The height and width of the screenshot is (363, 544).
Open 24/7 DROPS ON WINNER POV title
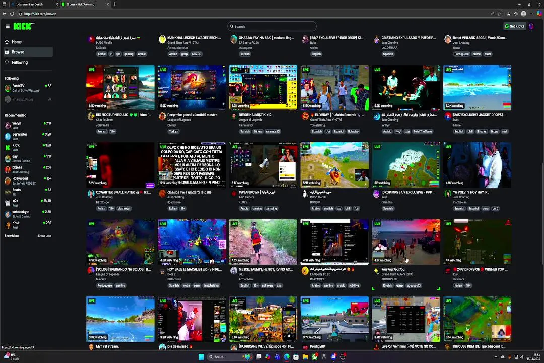(480, 269)
